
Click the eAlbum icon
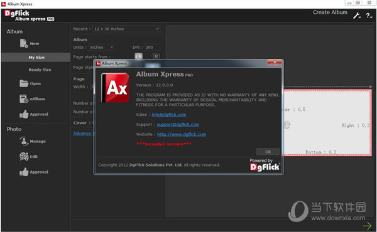[24, 99]
